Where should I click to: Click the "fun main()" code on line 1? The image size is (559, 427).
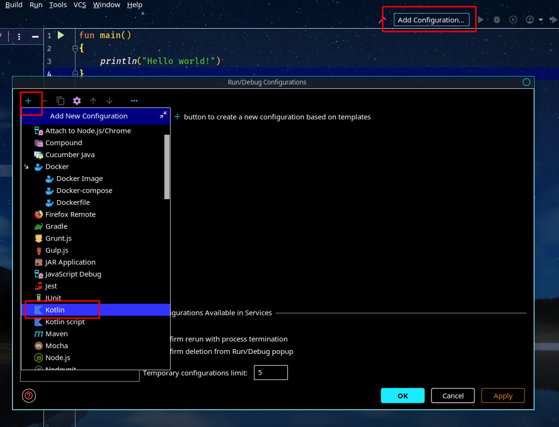coord(105,35)
